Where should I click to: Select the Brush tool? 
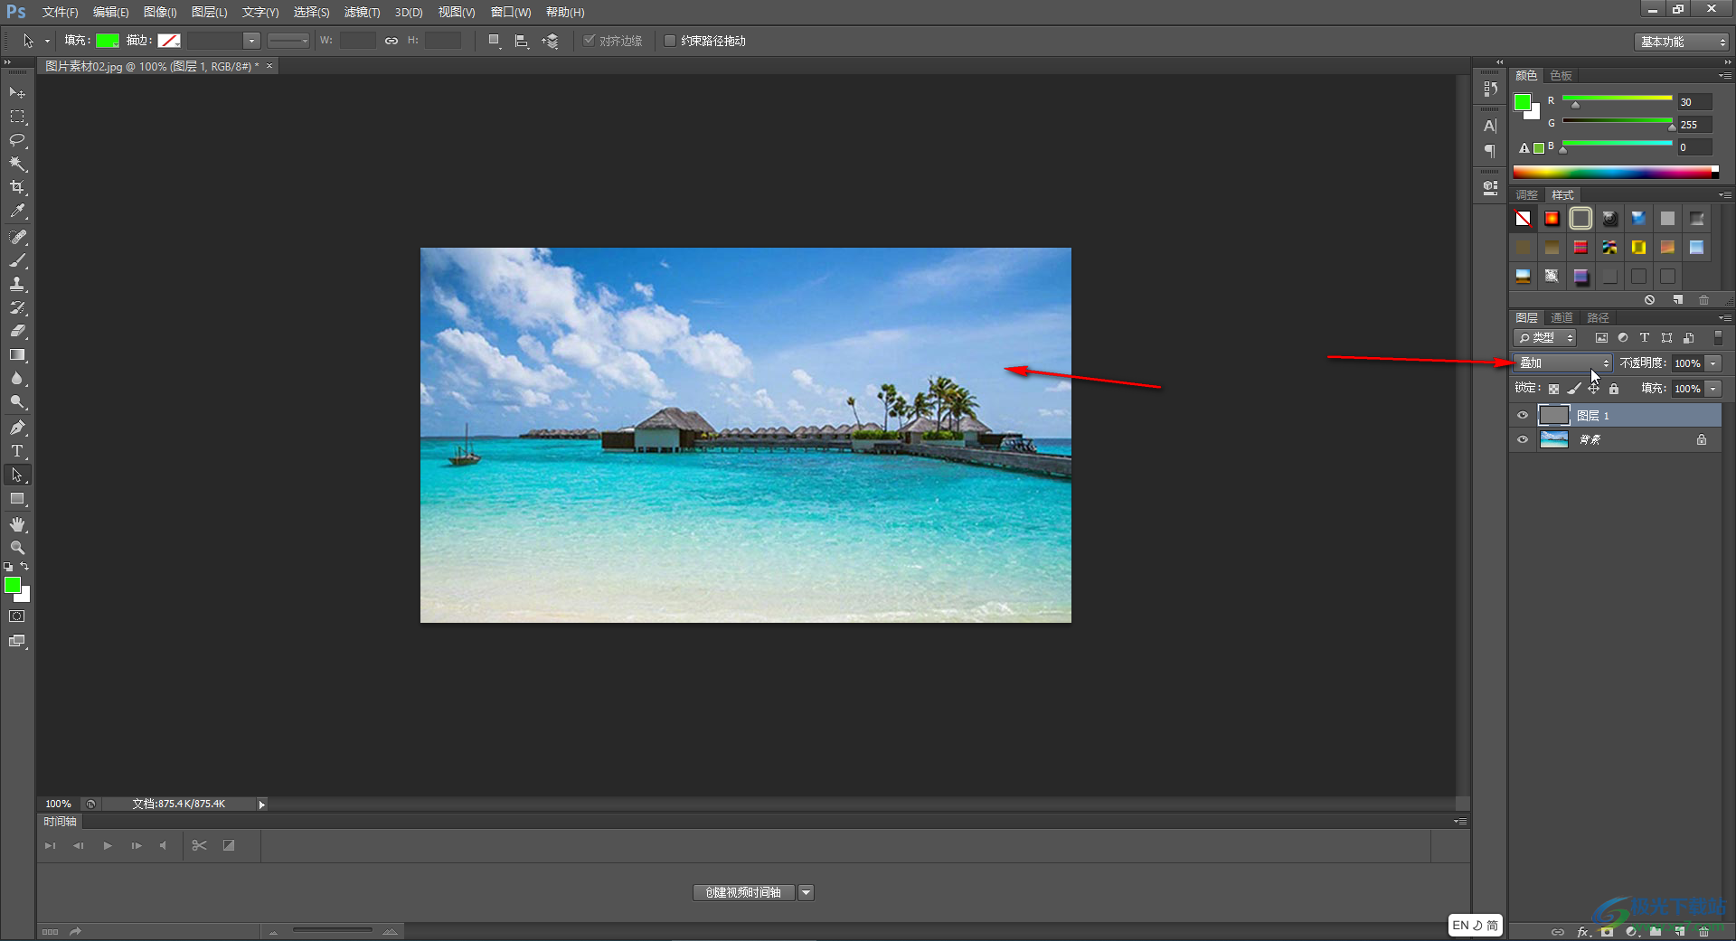pyautogui.click(x=17, y=260)
